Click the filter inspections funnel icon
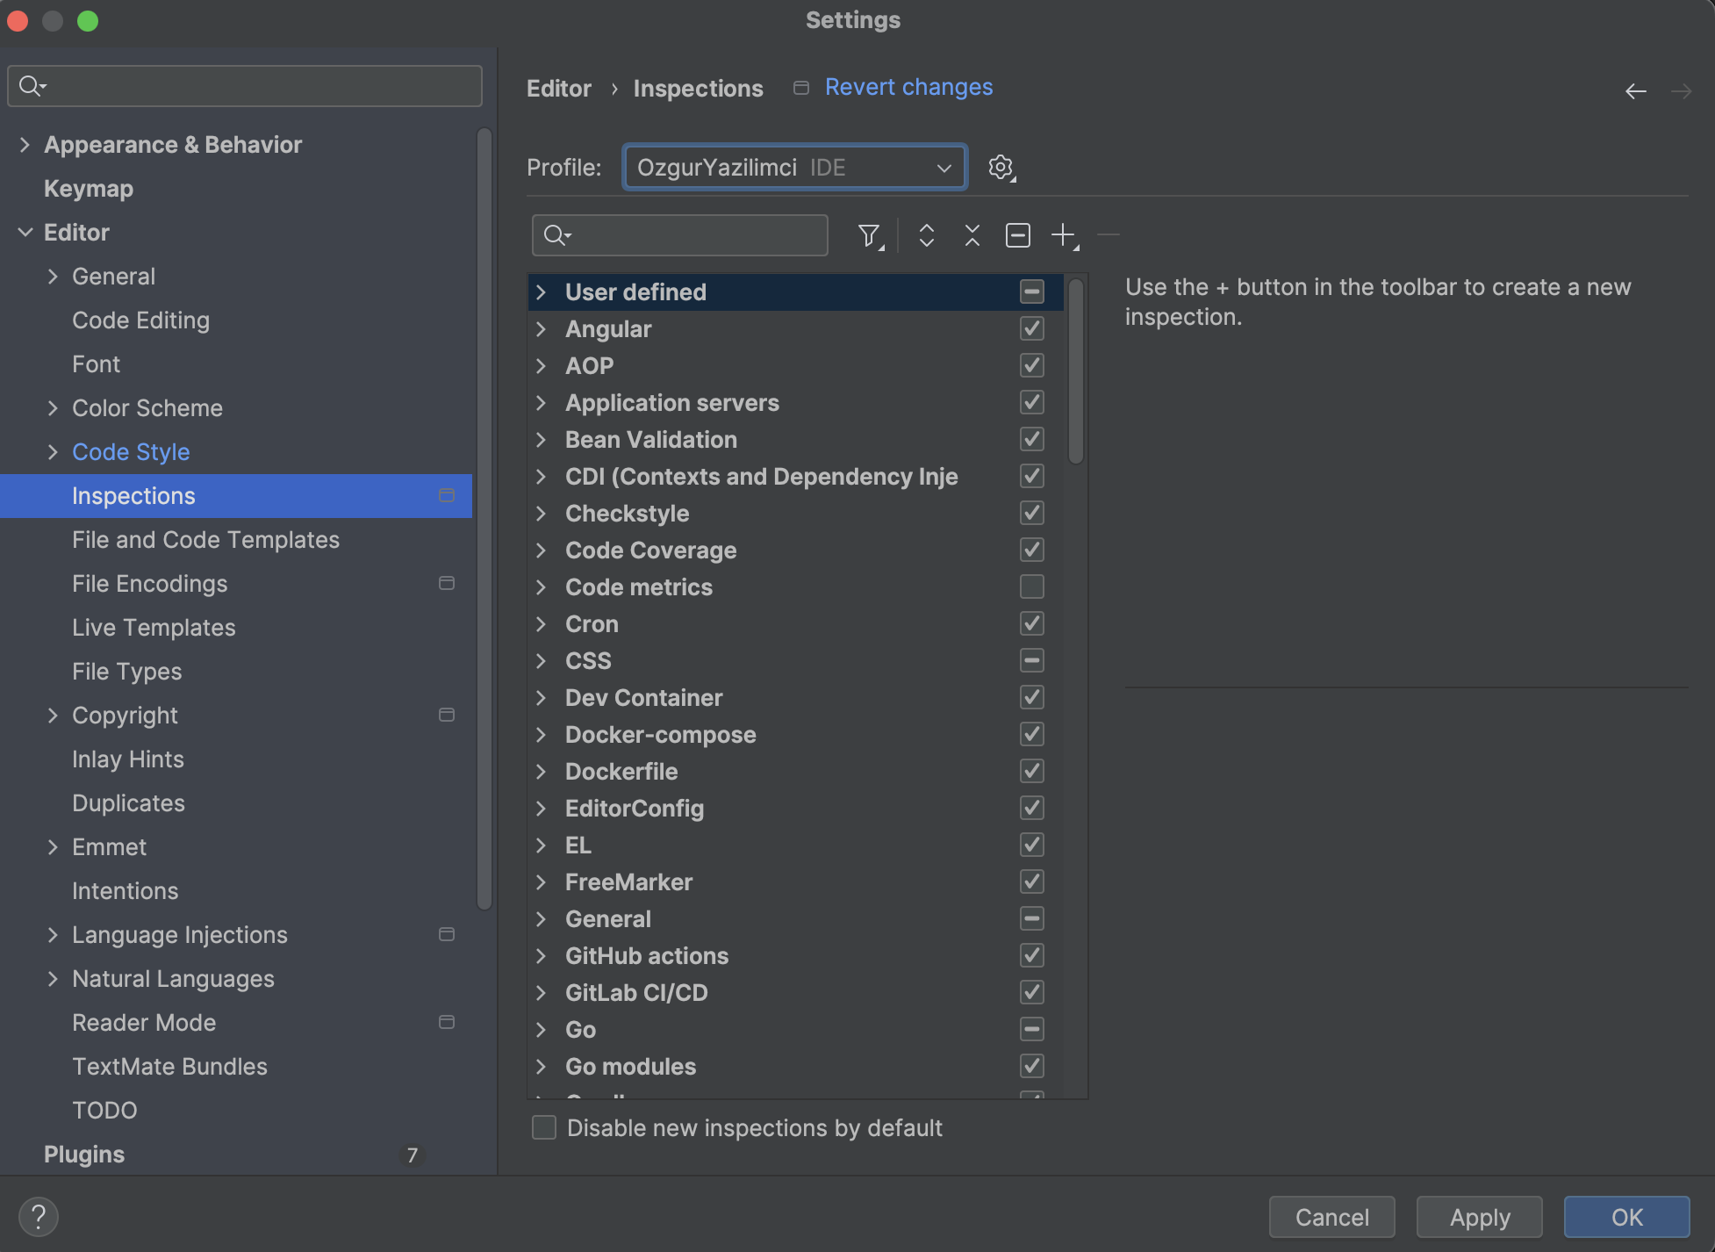Viewport: 1715px width, 1252px height. [x=869, y=235]
